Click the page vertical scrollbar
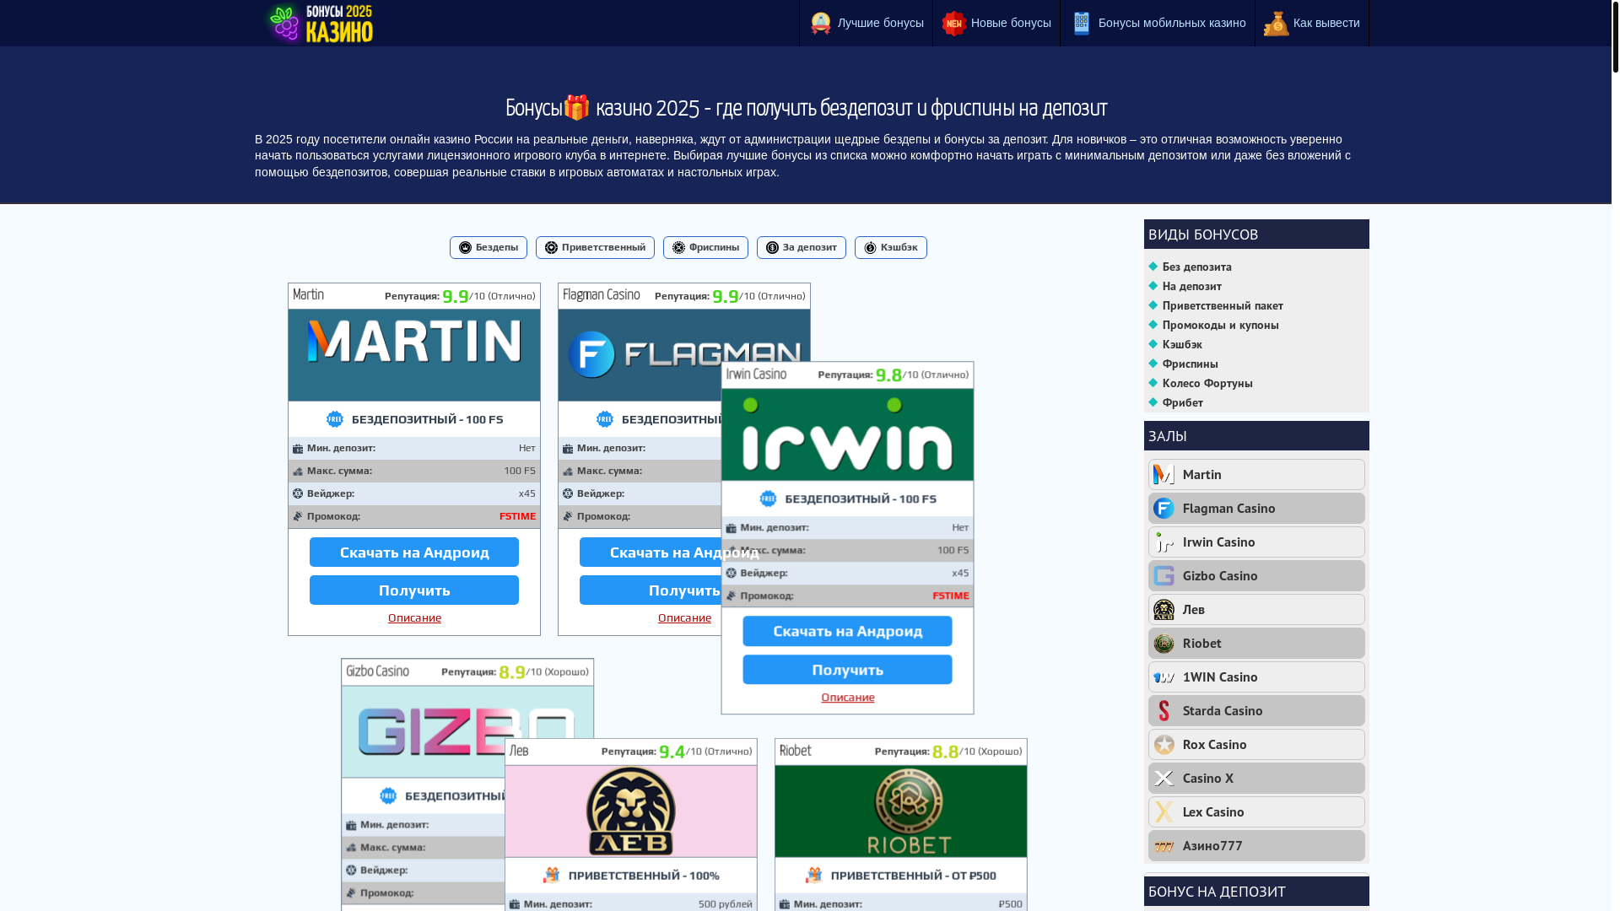 tap(1615, 36)
